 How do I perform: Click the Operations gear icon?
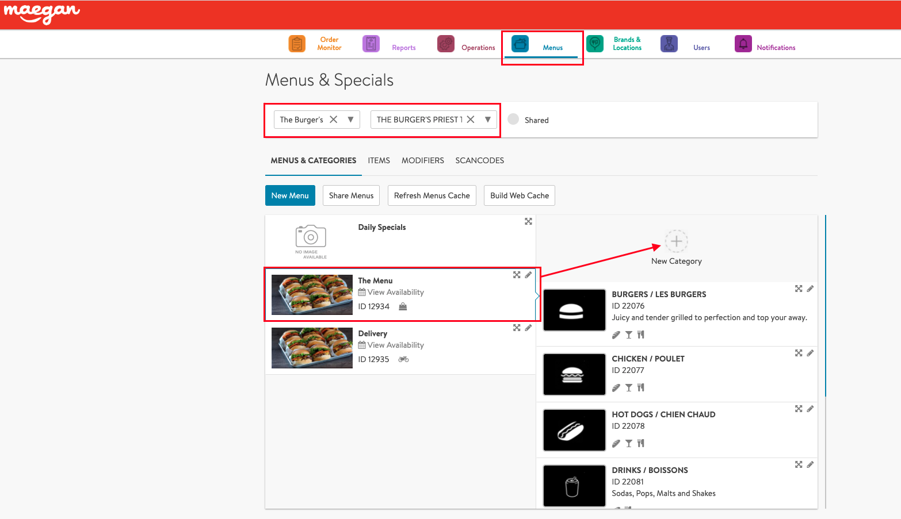click(x=446, y=44)
